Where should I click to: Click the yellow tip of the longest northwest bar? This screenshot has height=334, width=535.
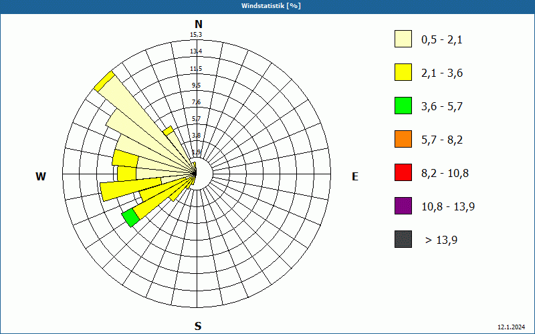[104, 81]
